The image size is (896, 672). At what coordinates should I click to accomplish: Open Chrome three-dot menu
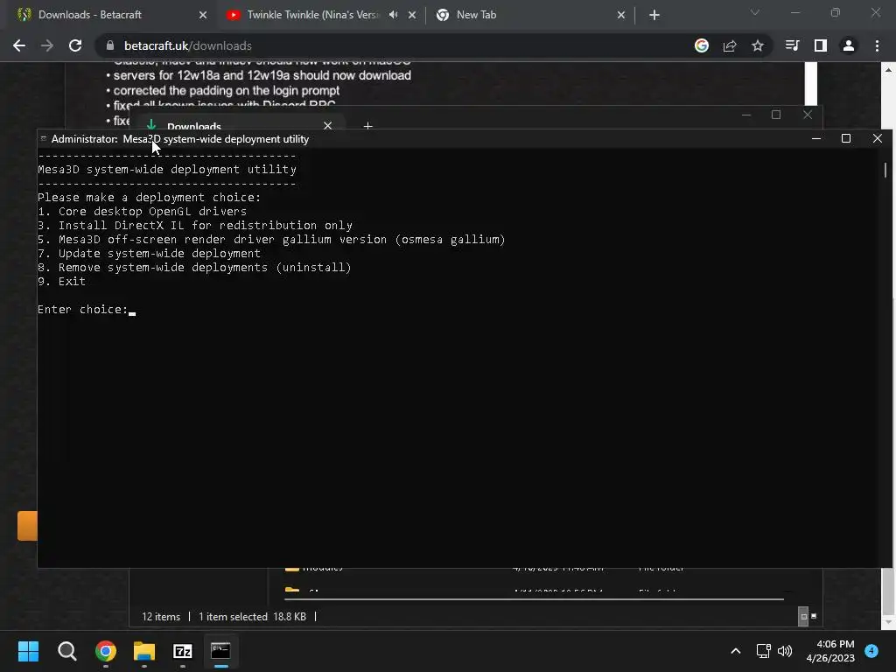tap(877, 45)
